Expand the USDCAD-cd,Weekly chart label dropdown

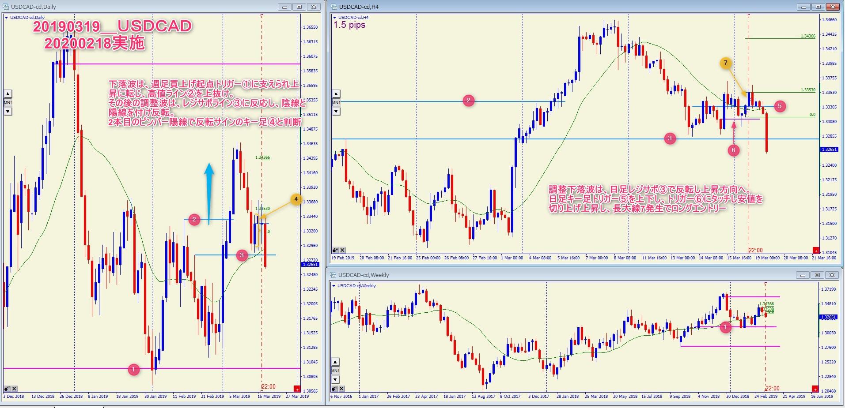coord(333,286)
